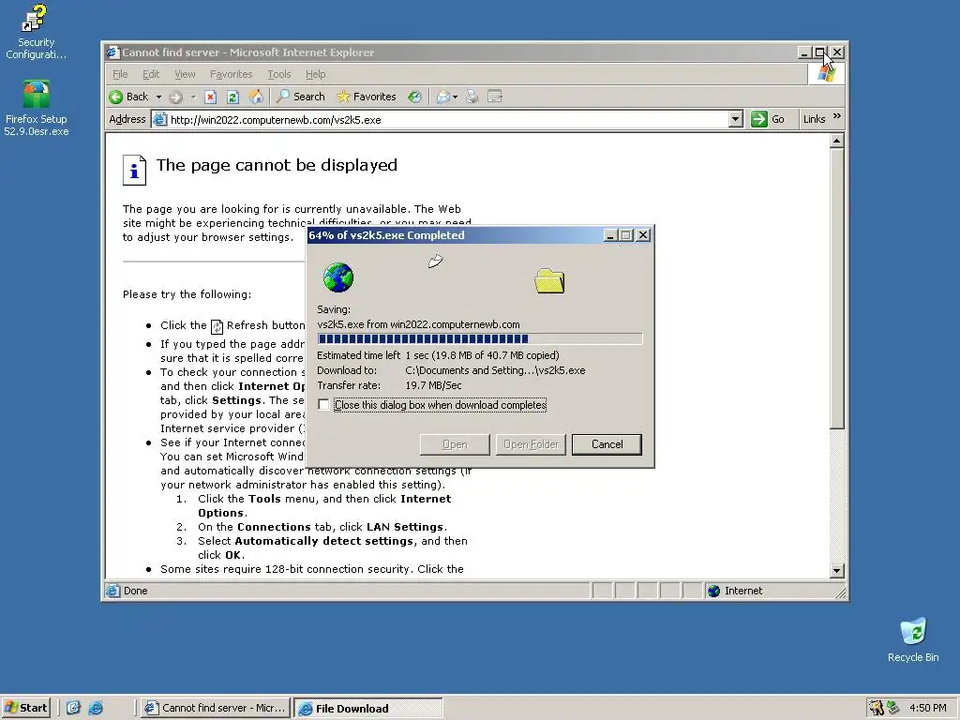Close the download dialog with X button
Viewport: 960px width, 720px height.
coord(642,235)
